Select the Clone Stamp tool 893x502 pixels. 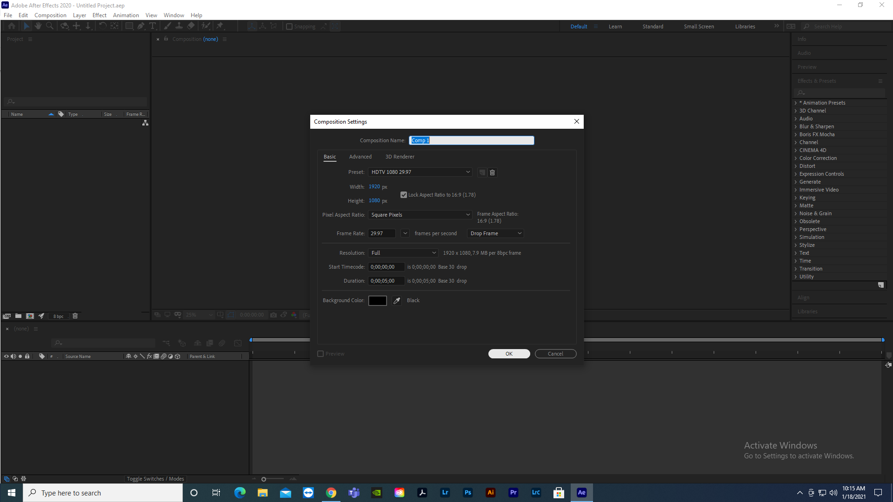coord(179,26)
